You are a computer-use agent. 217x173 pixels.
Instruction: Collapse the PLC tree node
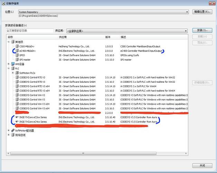(x=9, y=69)
